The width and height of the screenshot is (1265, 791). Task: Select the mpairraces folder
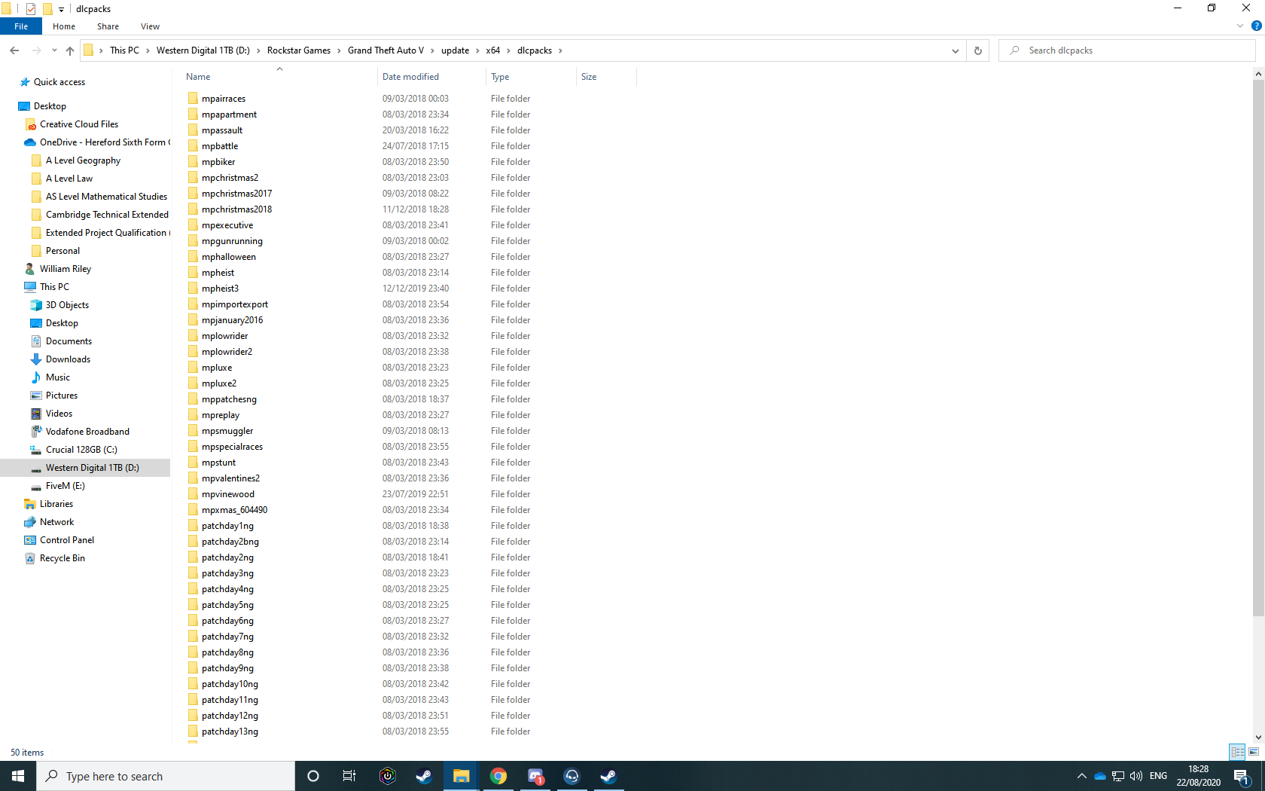(224, 99)
